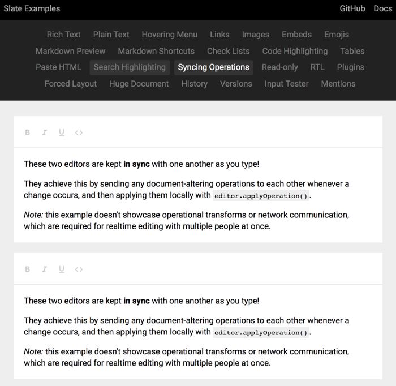Go to the Code Highlighting example

(295, 51)
